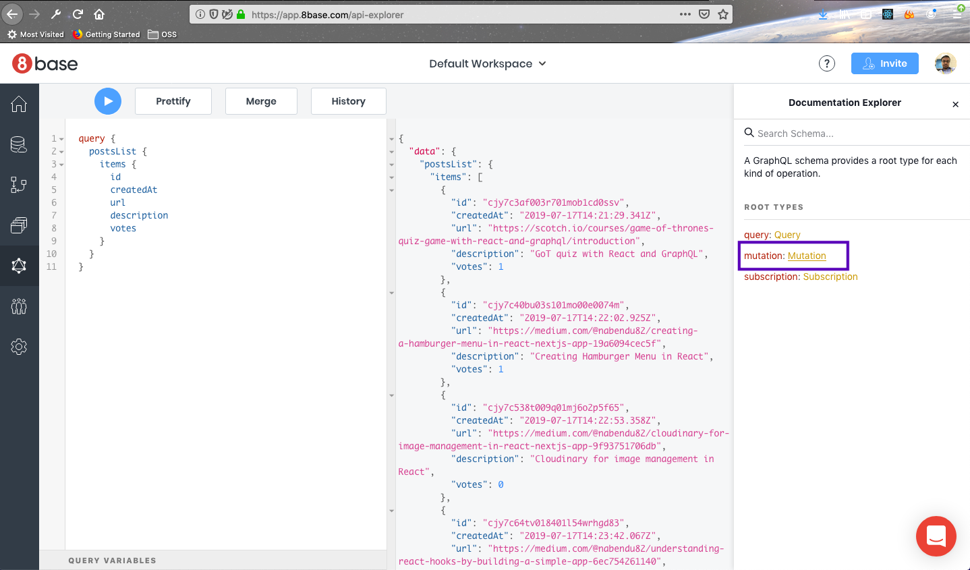Viewport: 970px width, 570px height.
Task: Click the green padlock security icon
Action: coord(241,14)
